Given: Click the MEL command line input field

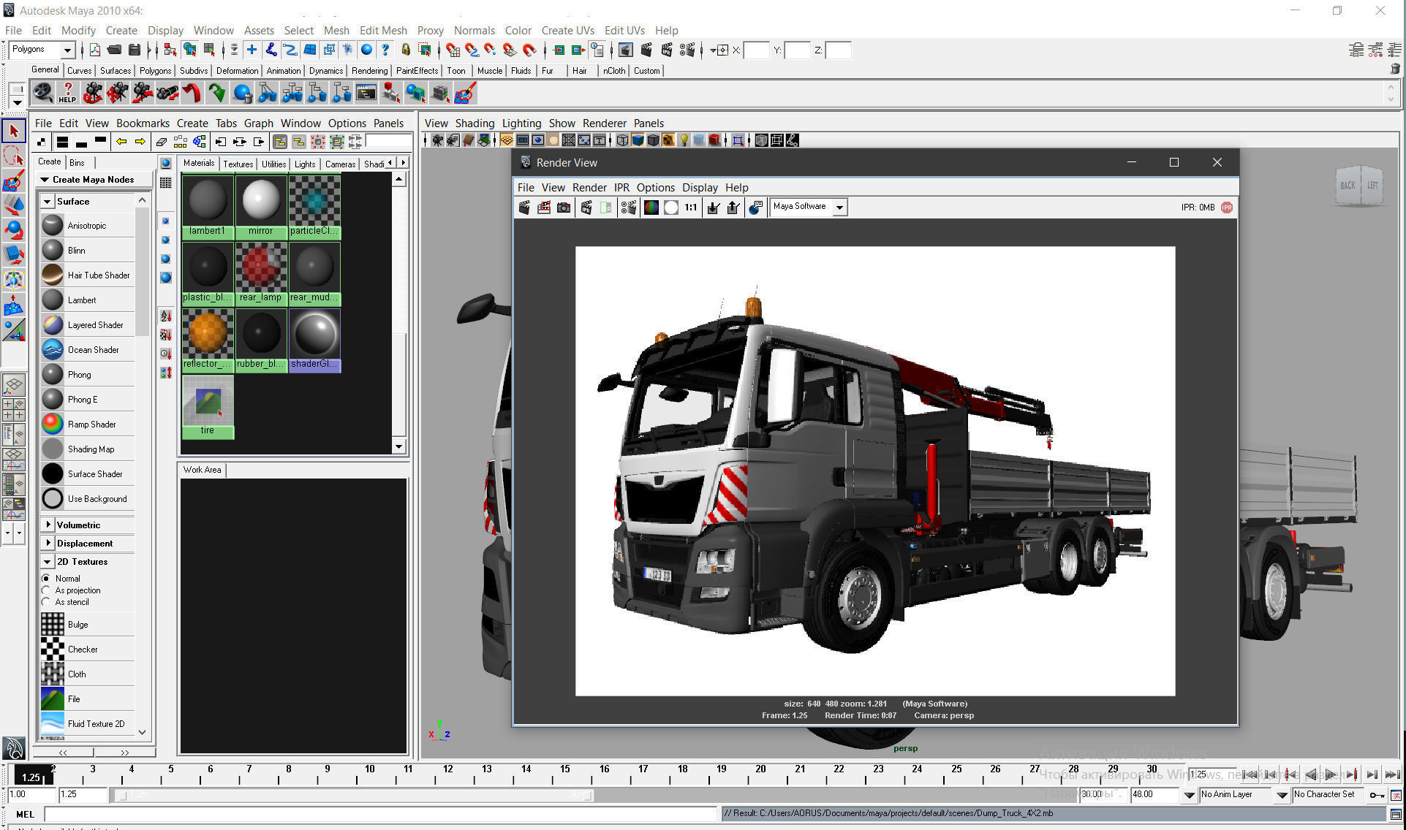Looking at the screenshot, I should [x=381, y=814].
